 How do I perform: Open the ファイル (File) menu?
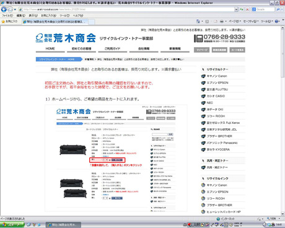click(x=7, y=15)
